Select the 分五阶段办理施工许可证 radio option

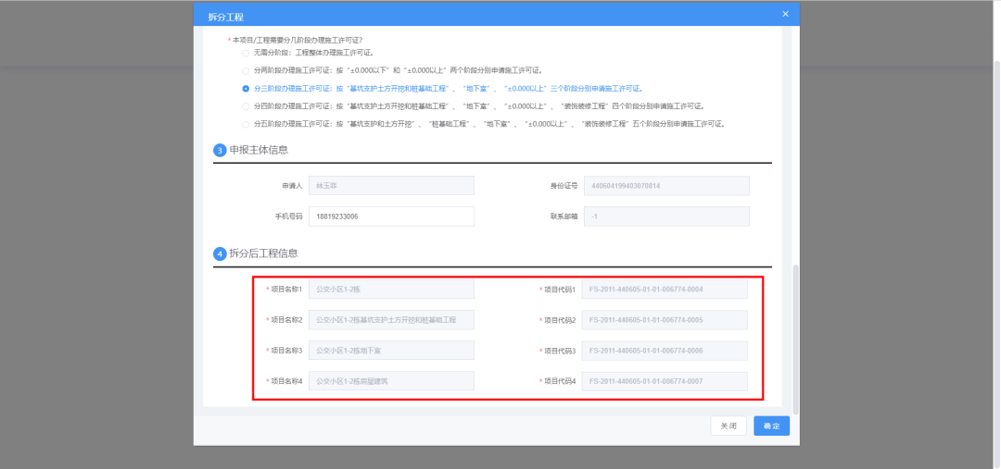pyautogui.click(x=246, y=124)
